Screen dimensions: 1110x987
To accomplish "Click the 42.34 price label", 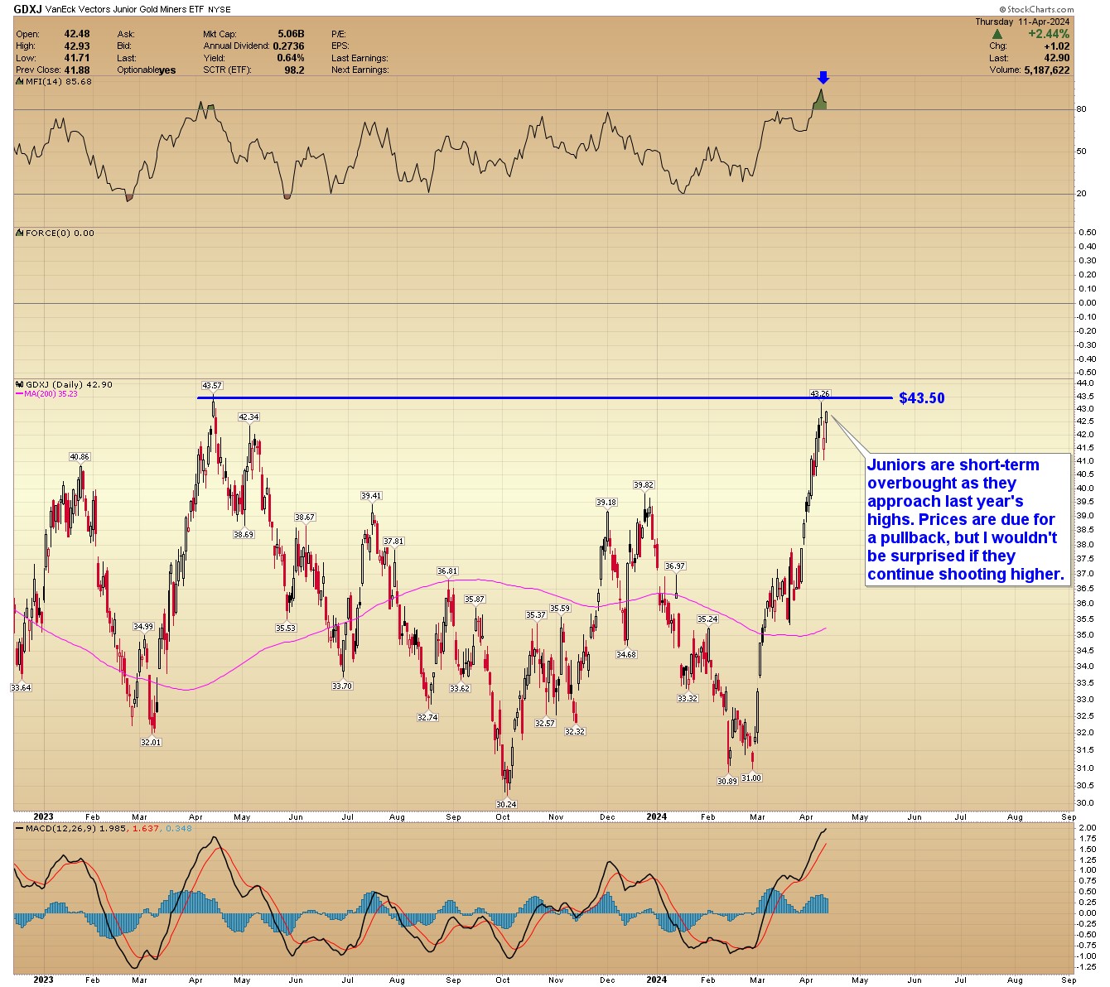I will tap(249, 417).
